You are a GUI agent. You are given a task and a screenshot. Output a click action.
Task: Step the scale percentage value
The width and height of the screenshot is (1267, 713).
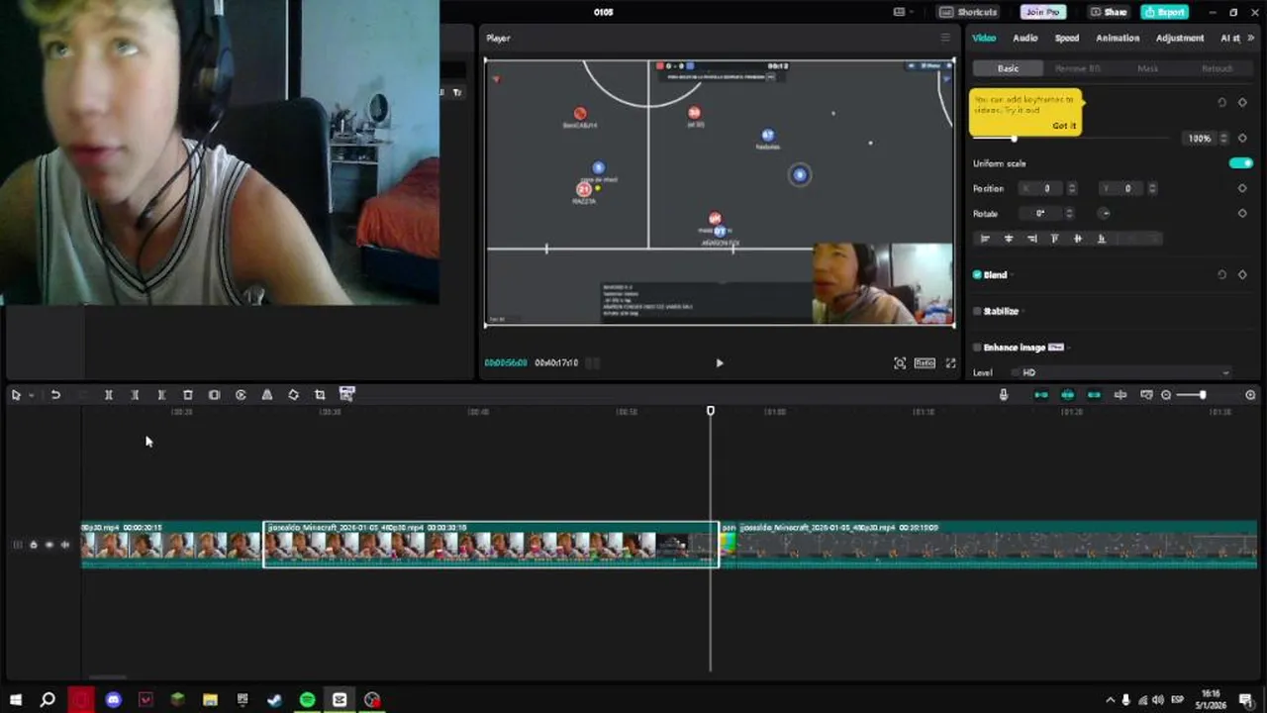pyautogui.click(x=1224, y=139)
